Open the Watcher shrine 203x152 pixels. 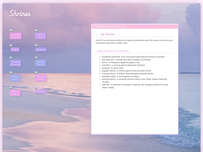point(41,92)
